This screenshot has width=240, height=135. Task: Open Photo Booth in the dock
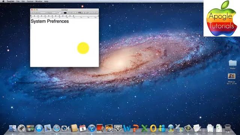pos(100,128)
